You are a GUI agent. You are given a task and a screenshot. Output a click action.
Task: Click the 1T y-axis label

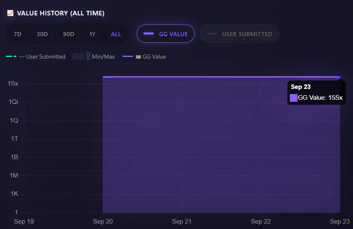pyautogui.click(x=14, y=139)
